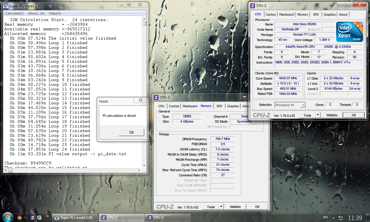Viewport: 370px width, 222px height.
Task: Click the Multiplier x 10.0 value
Action: pyautogui.click(x=288, y=84)
